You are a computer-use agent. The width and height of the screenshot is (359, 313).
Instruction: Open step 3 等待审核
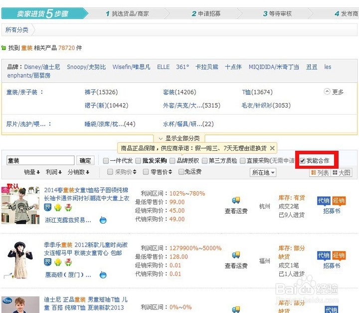pos(277,14)
